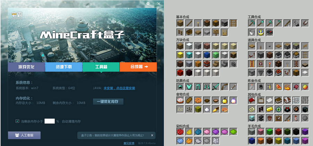This screenshot has width=313, height=146.
Task: Open the 资源下载 tab
Action: 64,67
